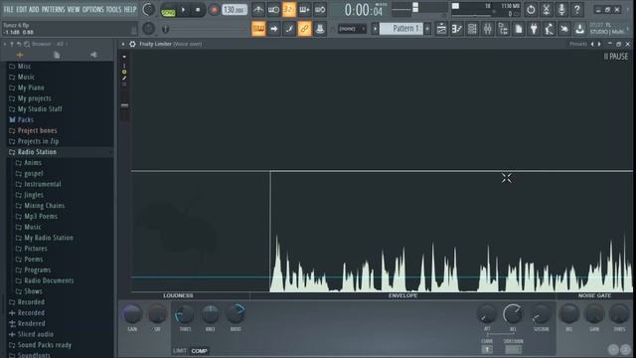Open the OPTIONS menu
636x358 pixels.
coord(92,9)
